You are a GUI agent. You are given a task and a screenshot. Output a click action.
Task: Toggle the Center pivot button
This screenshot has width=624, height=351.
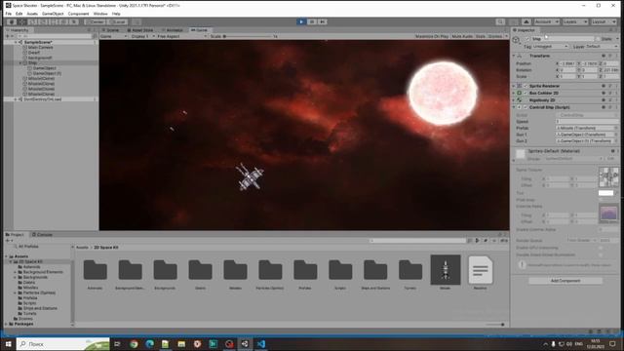95,21
